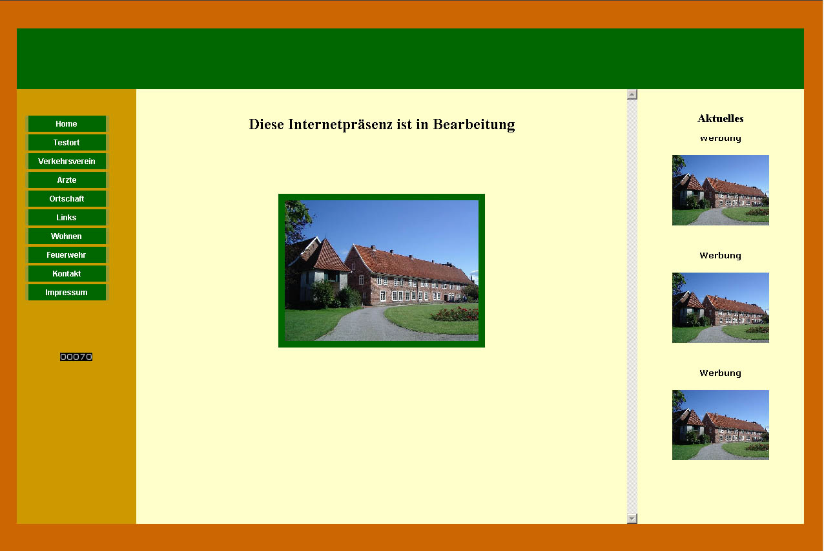Open the middle Werbung advertisement
824x551 pixels.
pos(720,307)
